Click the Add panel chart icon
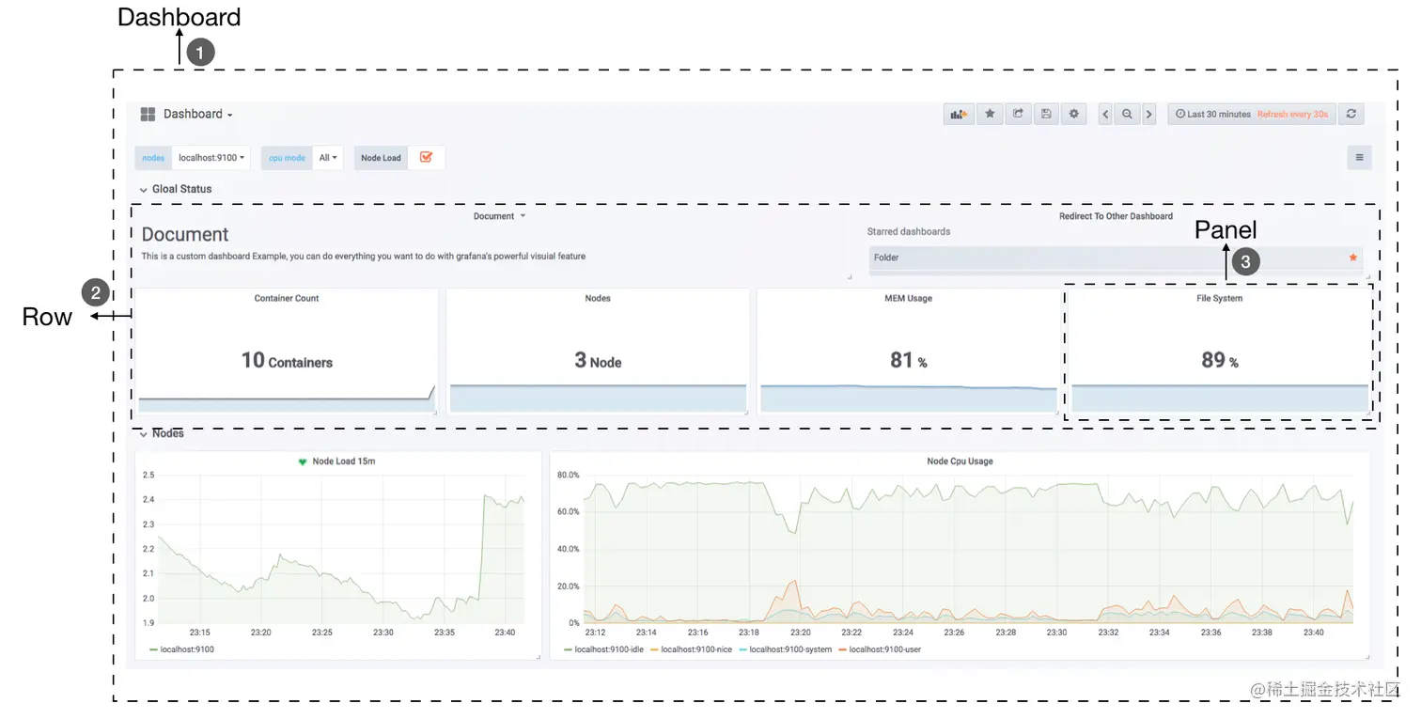 959,114
